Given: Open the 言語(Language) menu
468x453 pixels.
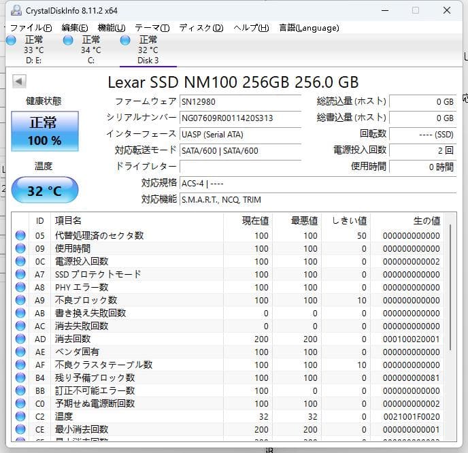Looking at the screenshot, I should (309, 28).
